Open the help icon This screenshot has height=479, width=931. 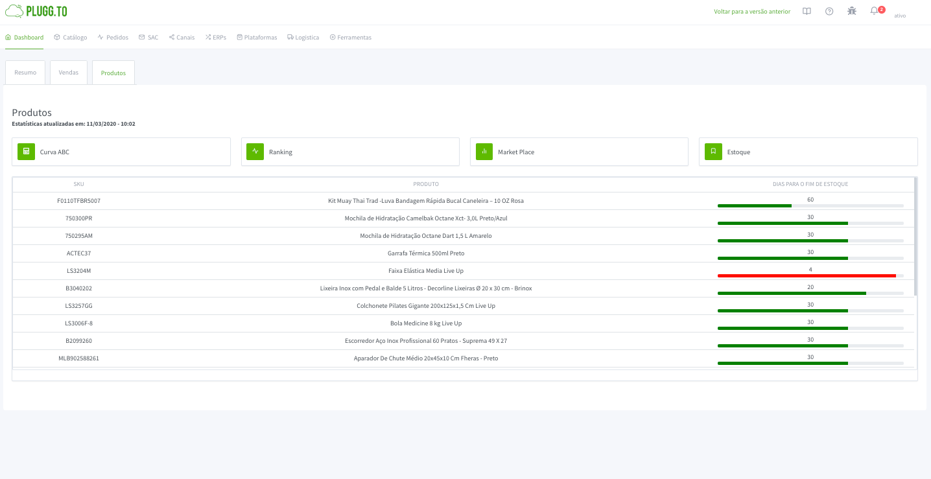click(x=829, y=11)
